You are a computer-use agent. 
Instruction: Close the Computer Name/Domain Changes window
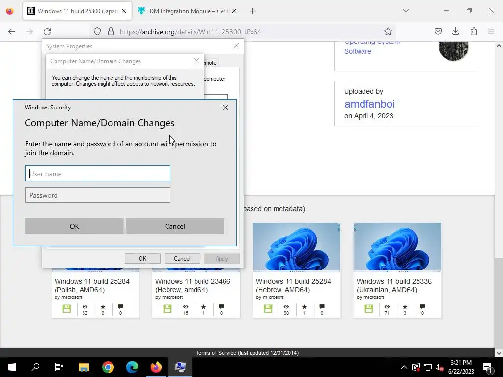point(196,61)
